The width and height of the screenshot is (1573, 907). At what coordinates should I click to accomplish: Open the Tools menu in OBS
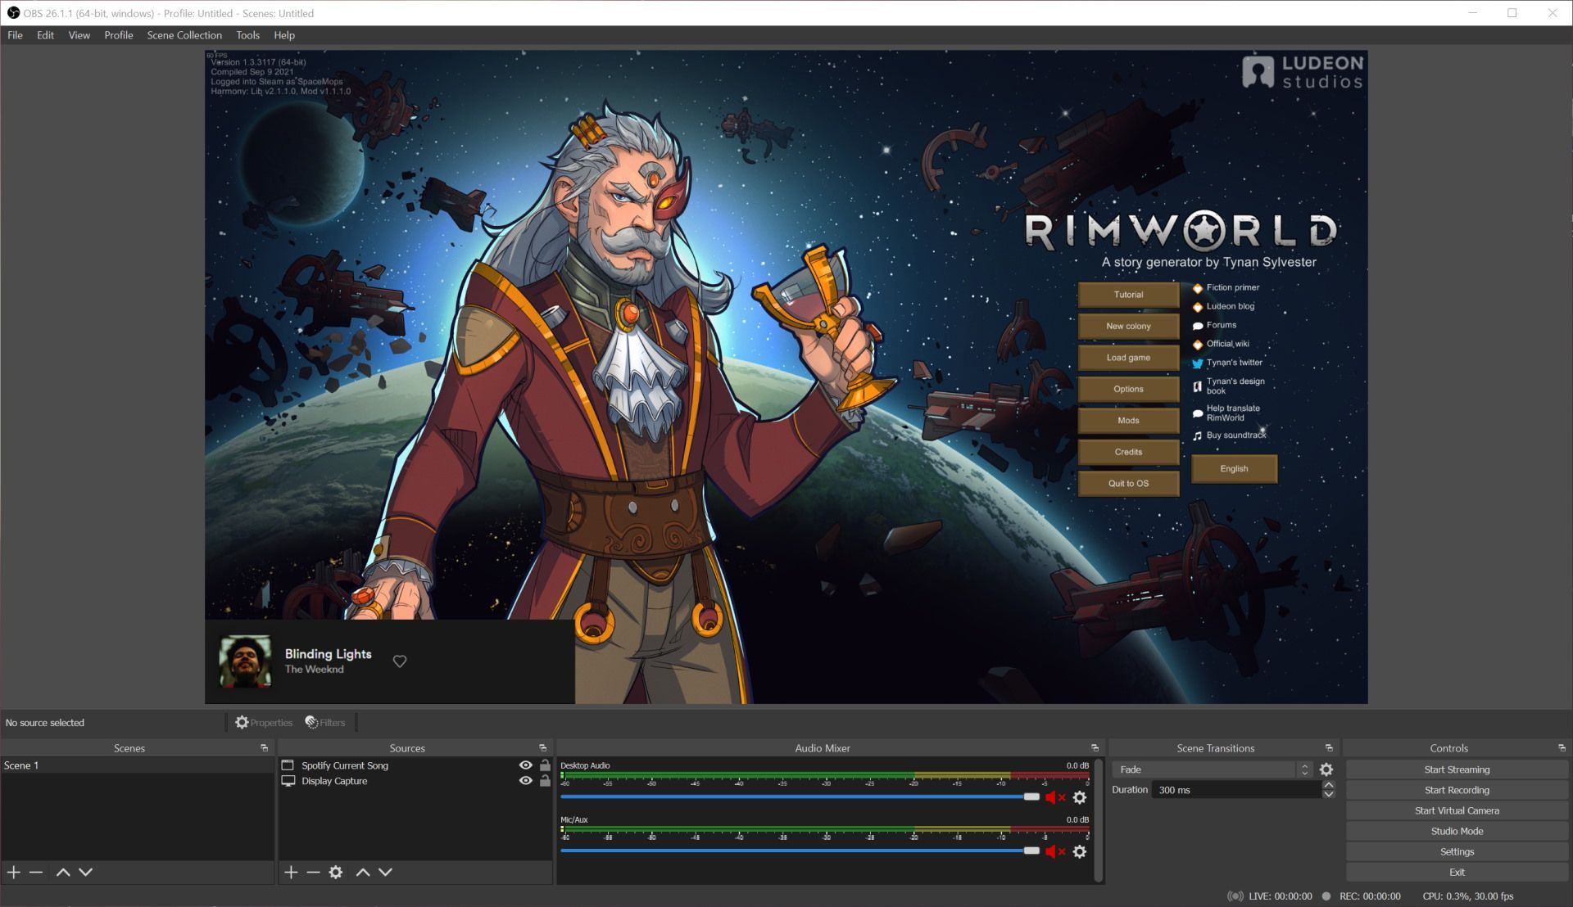(x=247, y=34)
